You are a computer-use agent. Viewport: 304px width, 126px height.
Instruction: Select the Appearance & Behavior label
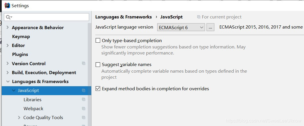coord(38,28)
